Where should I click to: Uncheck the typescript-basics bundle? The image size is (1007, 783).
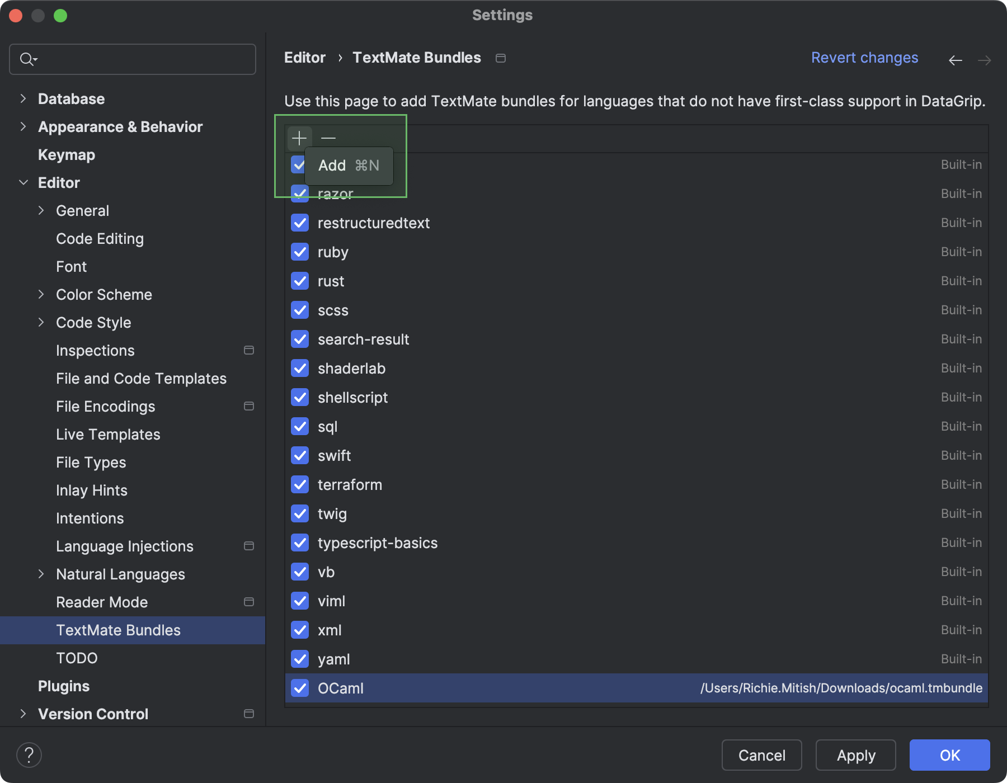click(x=300, y=543)
